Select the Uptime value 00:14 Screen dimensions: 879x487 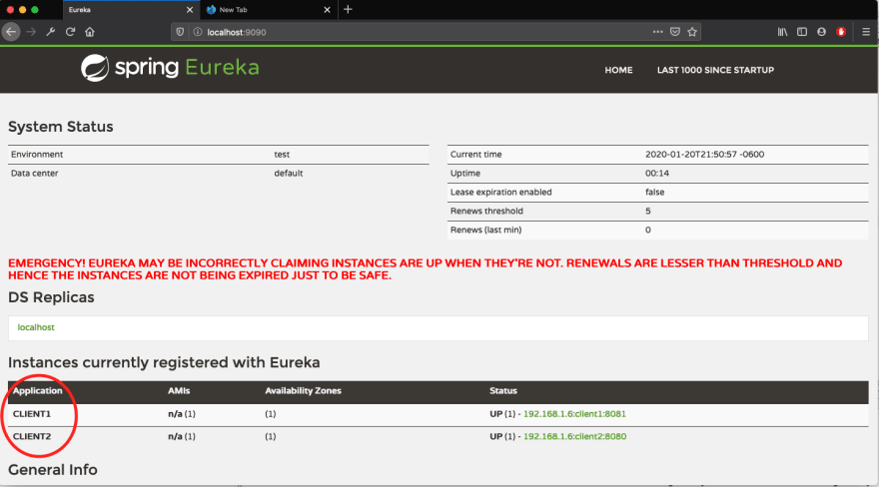coord(656,174)
